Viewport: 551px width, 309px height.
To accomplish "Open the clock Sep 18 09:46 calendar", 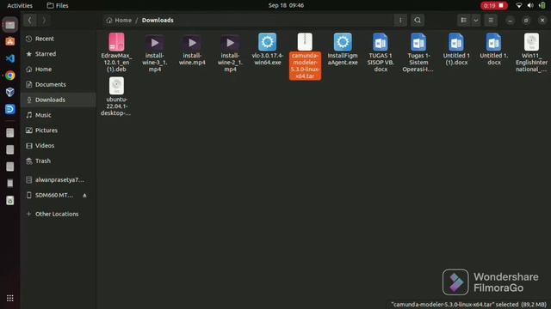I will [x=286, y=5].
